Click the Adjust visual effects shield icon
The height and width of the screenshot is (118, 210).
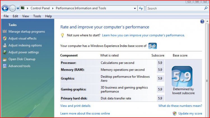click(4, 38)
